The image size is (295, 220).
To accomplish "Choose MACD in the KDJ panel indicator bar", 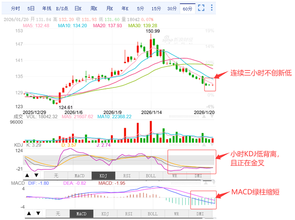I will coord(79,176).
